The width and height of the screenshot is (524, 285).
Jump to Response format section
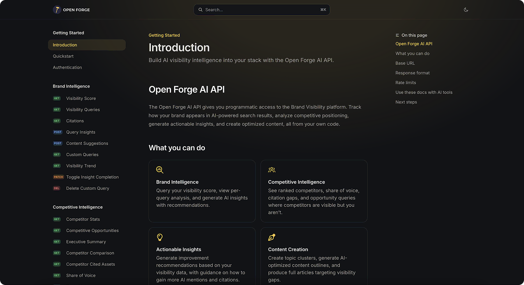tap(412, 73)
